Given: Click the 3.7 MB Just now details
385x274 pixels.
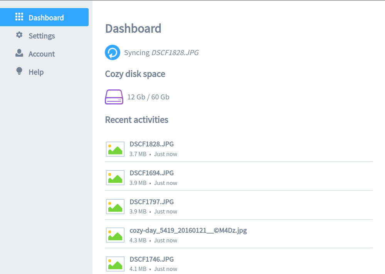Looking at the screenshot, I should (153, 154).
